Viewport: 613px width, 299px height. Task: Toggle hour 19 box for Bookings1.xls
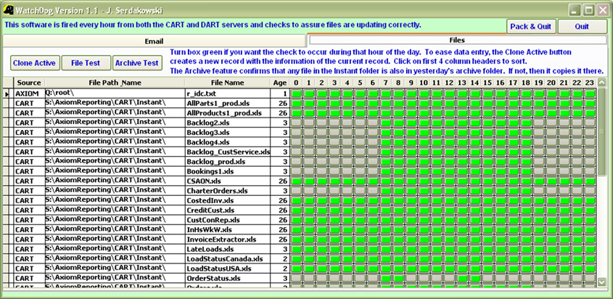tap(540, 171)
